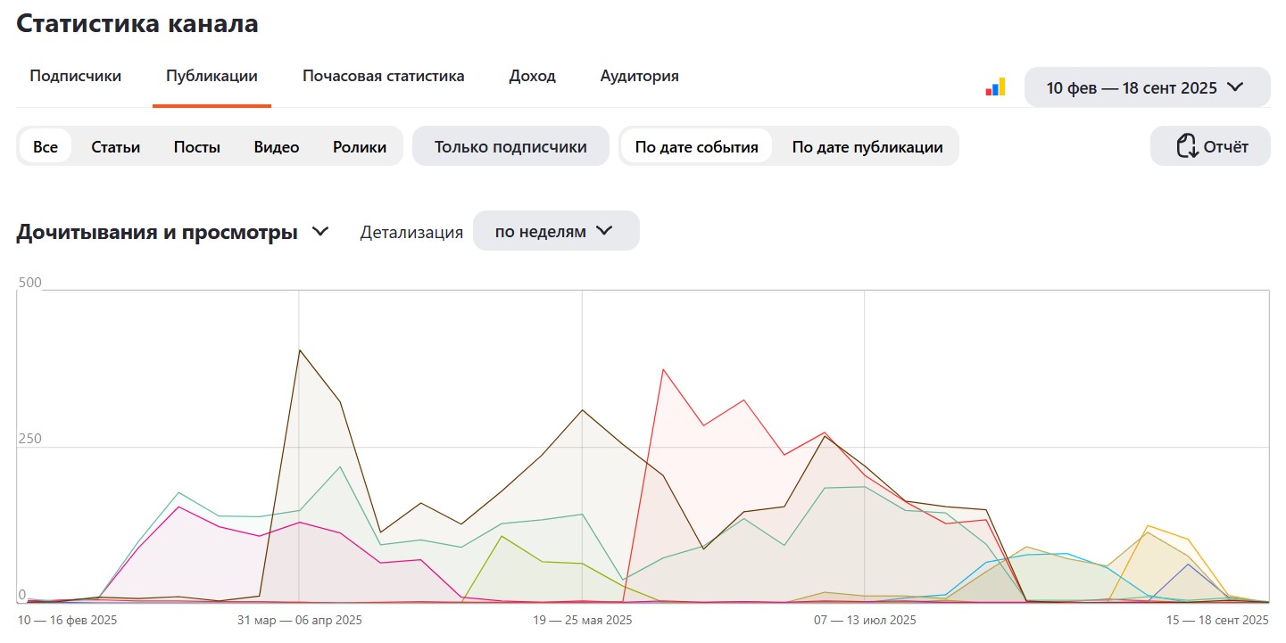Click chevron next to Дочитывания и просмотры
Screen dimensions: 1286x643
[x=320, y=232]
